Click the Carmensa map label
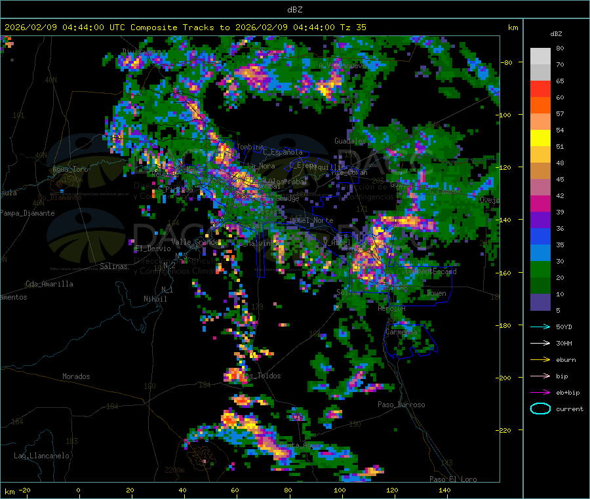Viewport: 590px width, 499px height. click(x=401, y=332)
